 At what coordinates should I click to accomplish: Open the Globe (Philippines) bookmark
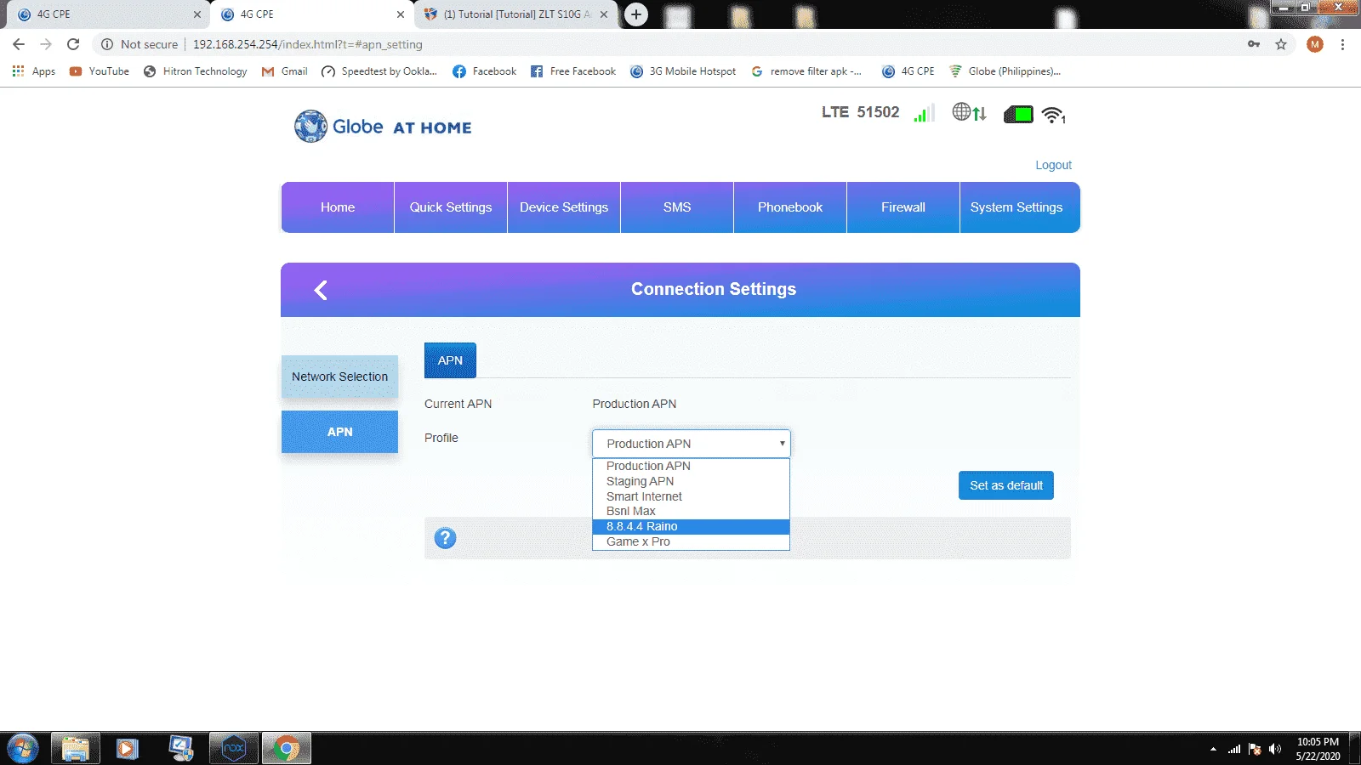click(1005, 71)
